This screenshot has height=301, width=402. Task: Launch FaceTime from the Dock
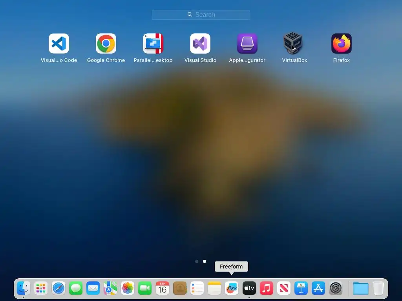tap(145, 288)
